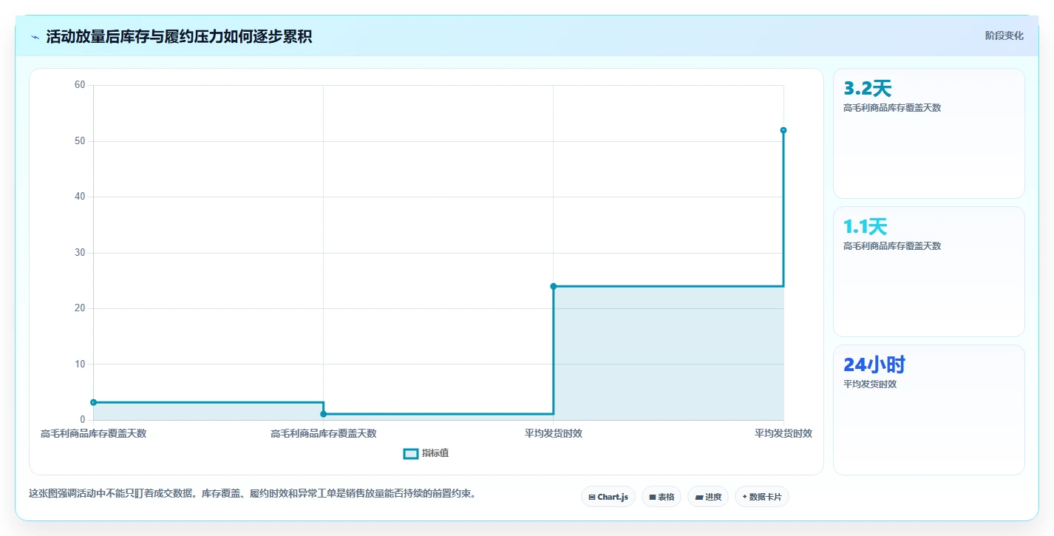
Task: Click the Chart.js chip
Action: 608,497
